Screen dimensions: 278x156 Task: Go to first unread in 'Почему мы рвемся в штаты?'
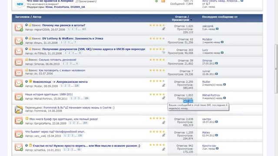pyautogui.click(x=26, y=25)
